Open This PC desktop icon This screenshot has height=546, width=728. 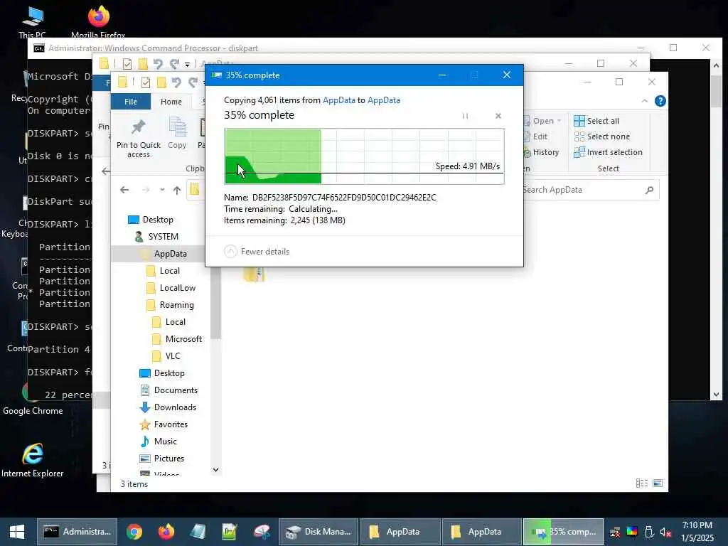[33, 21]
